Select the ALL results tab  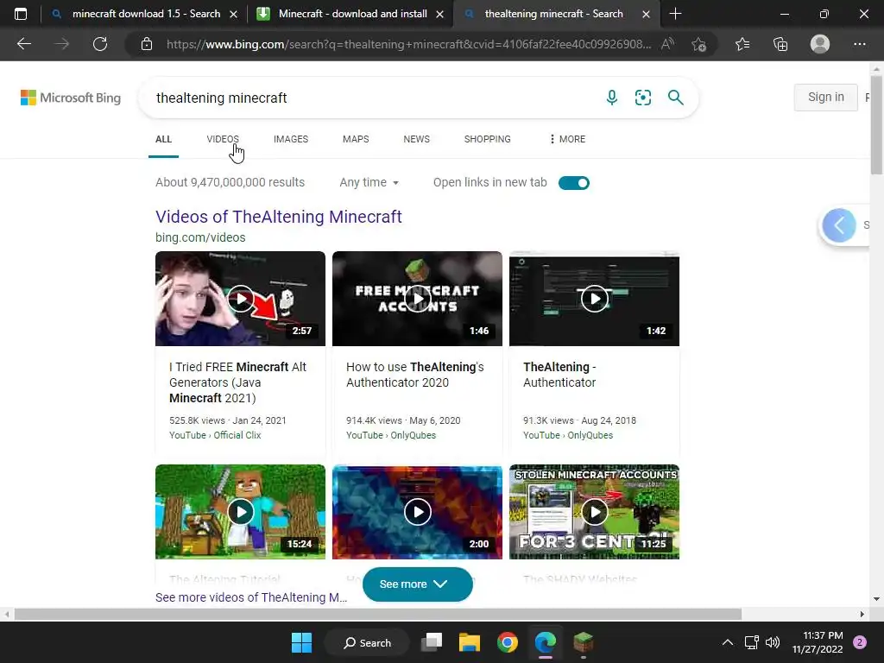163,139
